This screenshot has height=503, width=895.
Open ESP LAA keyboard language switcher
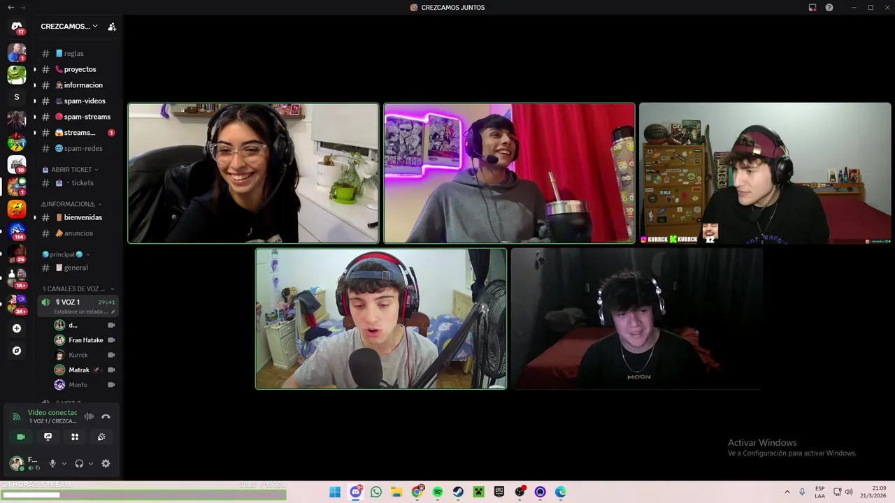[819, 492]
